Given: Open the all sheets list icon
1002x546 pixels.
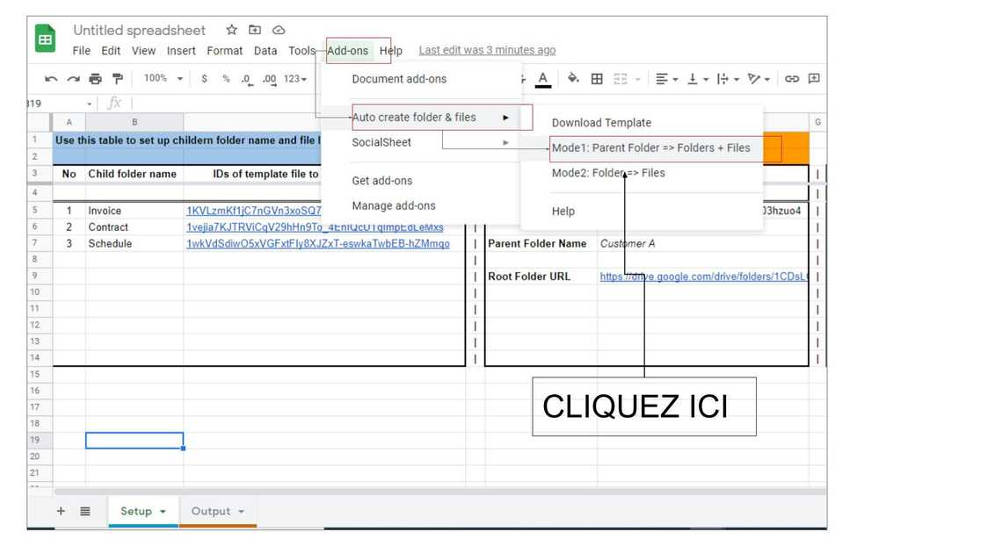Looking at the screenshot, I should (85, 511).
